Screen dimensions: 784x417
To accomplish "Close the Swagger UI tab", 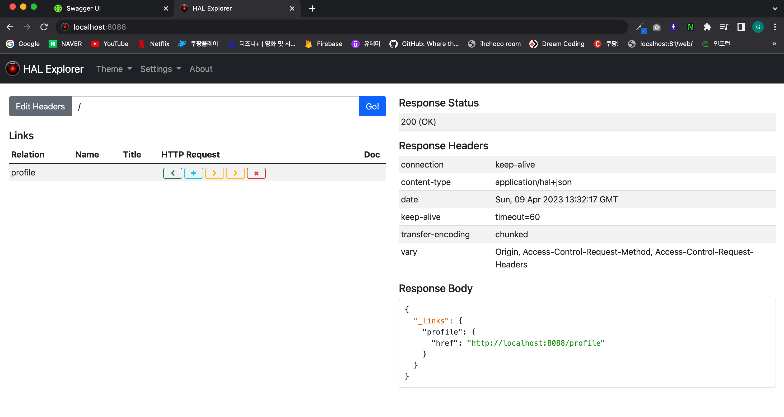I will (166, 8).
